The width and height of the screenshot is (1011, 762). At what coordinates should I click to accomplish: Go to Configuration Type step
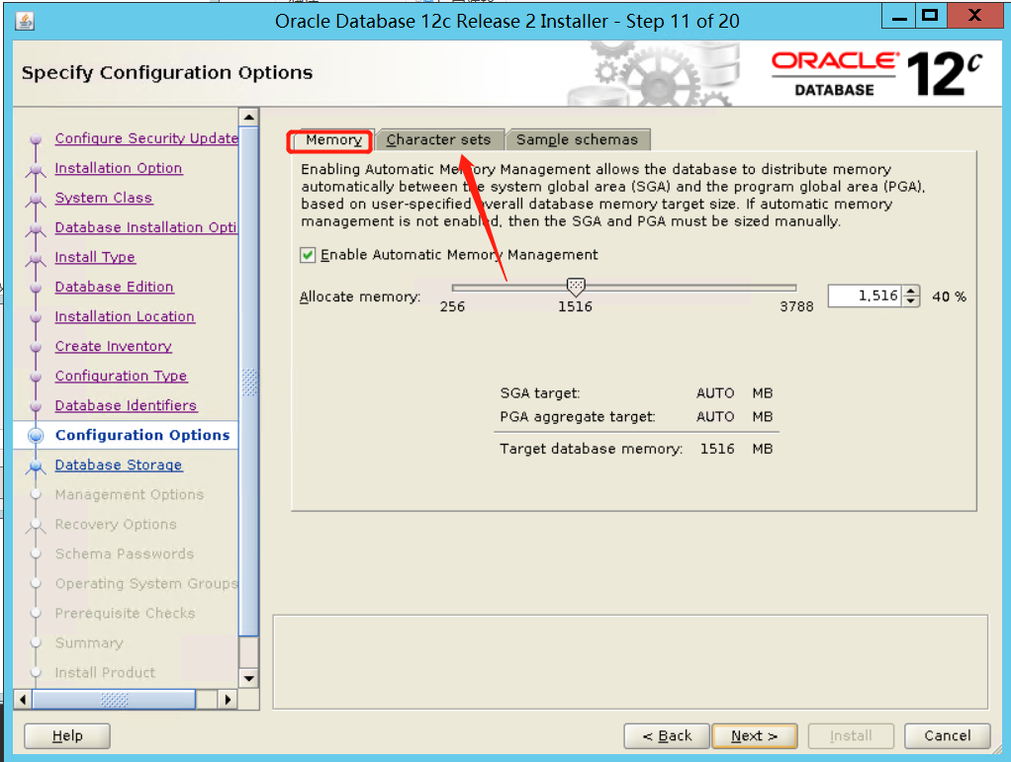[122, 376]
